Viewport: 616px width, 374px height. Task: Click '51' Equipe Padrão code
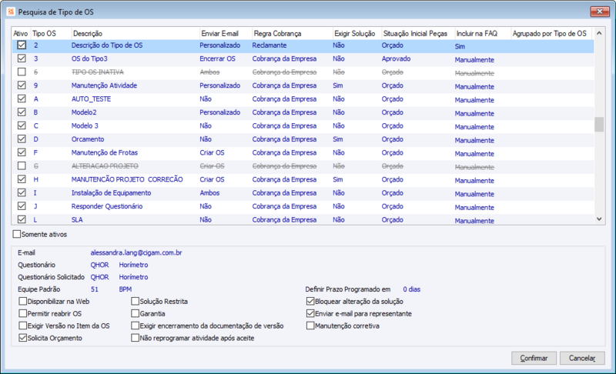pyautogui.click(x=94, y=289)
